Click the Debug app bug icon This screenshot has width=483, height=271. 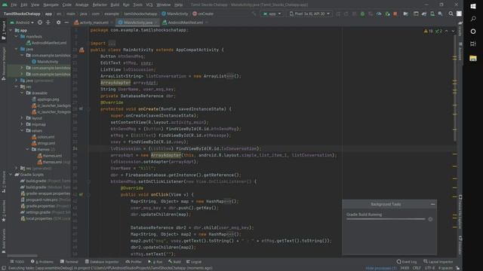(362, 14)
